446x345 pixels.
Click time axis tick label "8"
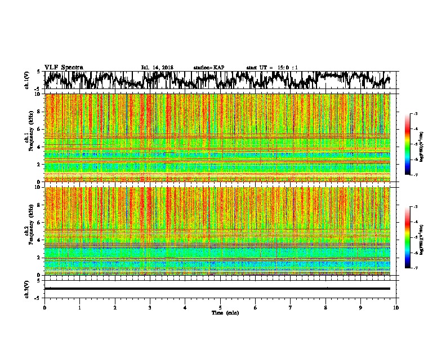pyautogui.click(x=325, y=308)
